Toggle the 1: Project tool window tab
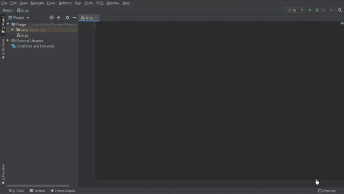 point(3,24)
